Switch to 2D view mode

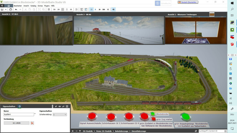(58, 9)
